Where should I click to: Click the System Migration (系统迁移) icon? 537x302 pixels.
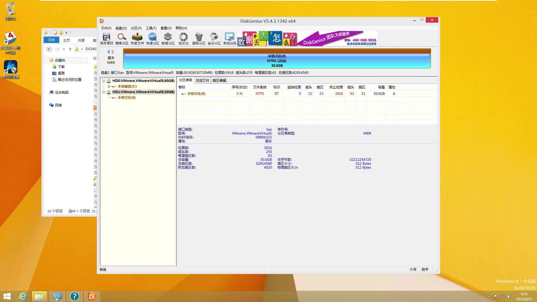(230, 39)
